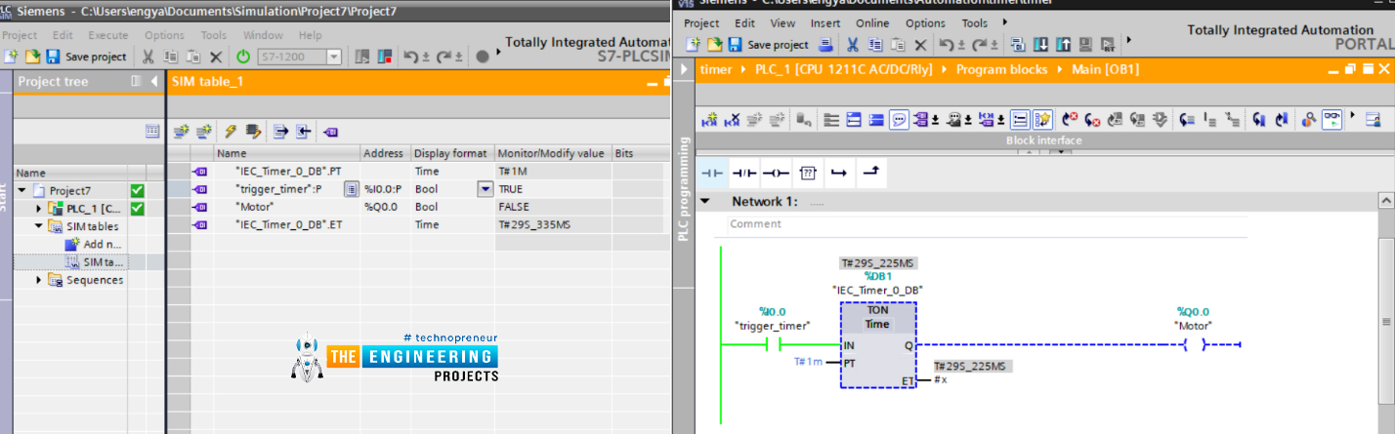The image size is (1395, 434).
Task: Click Close branch favorite icon
Action: (x=869, y=173)
